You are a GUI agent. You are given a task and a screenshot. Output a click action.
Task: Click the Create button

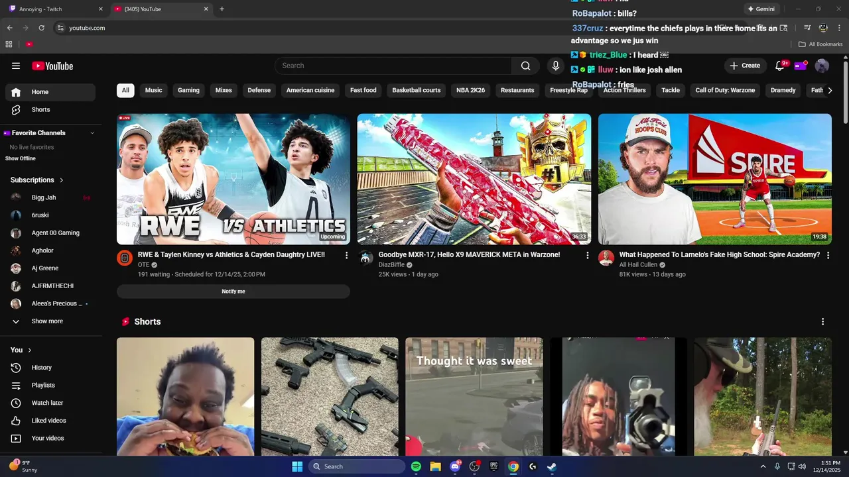tap(745, 66)
